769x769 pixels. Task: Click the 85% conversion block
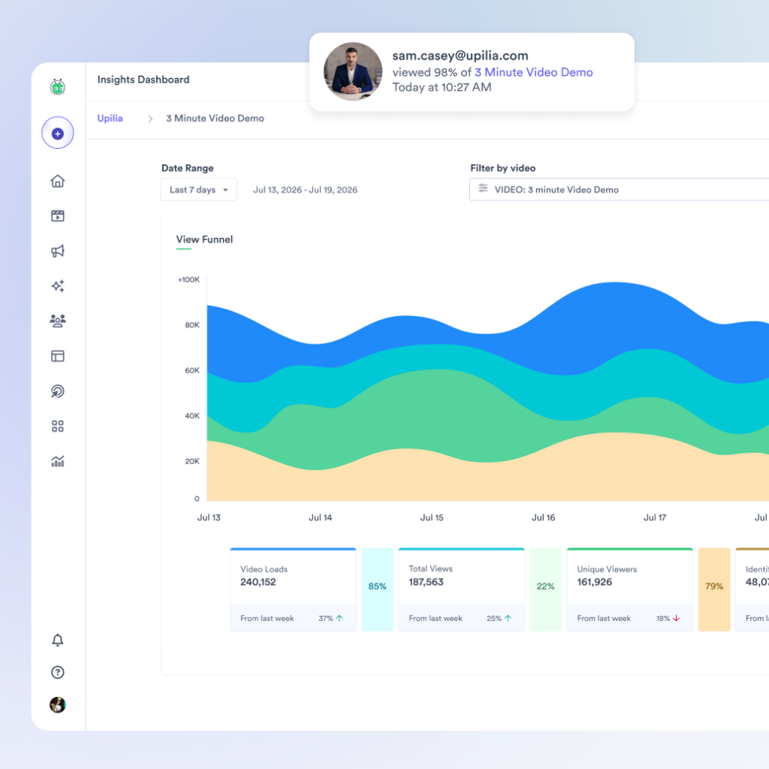(x=377, y=590)
